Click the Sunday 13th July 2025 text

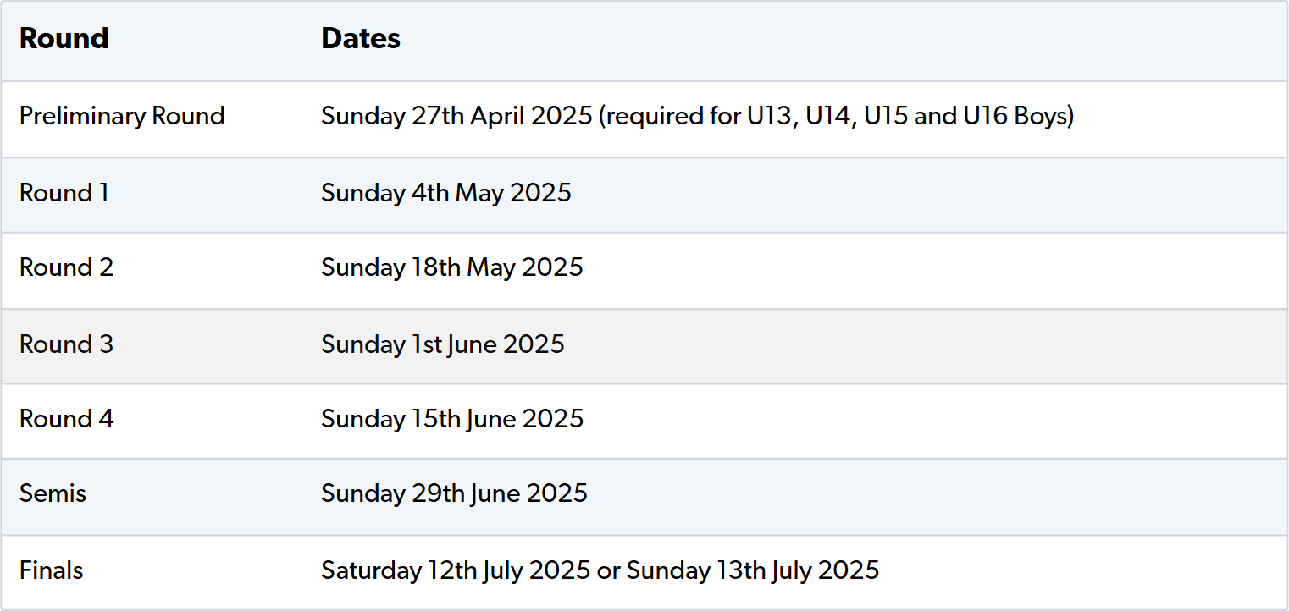[x=753, y=570]
